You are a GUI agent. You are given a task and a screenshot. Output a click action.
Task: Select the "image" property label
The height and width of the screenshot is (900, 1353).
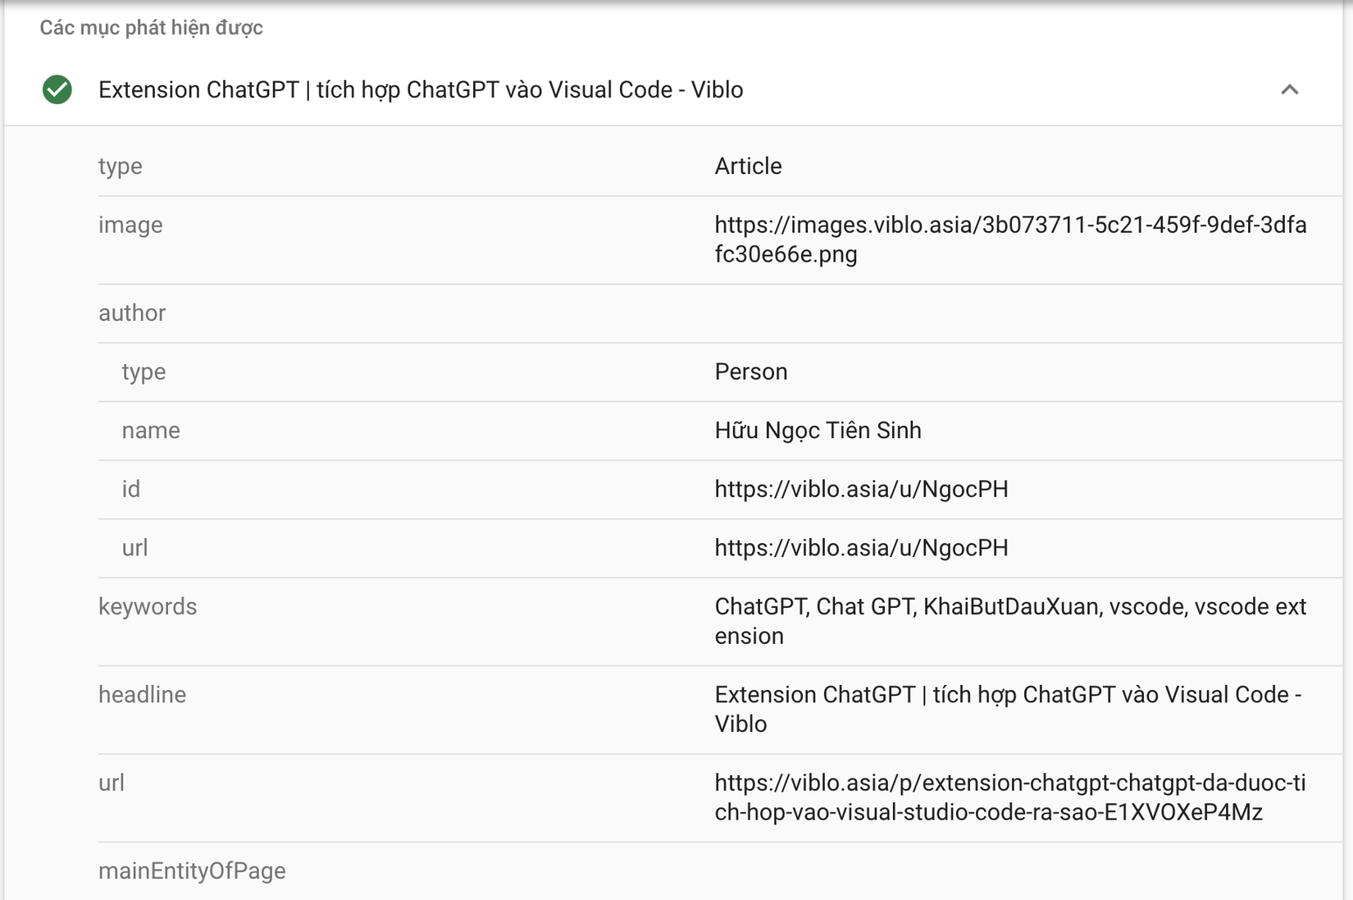tap(130, 225)
